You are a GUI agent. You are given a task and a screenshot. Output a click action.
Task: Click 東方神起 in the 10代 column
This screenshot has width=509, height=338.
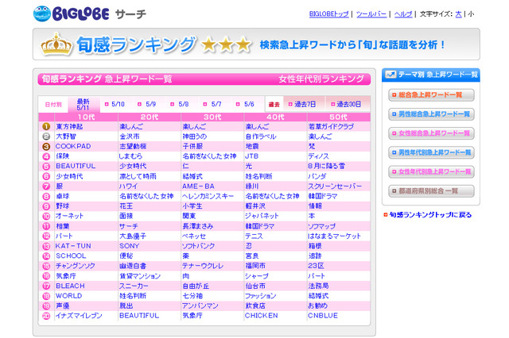click(x=69, y=127)
